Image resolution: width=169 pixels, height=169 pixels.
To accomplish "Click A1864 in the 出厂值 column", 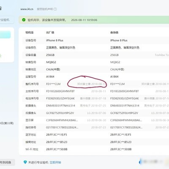I will [x=50, y=76].
